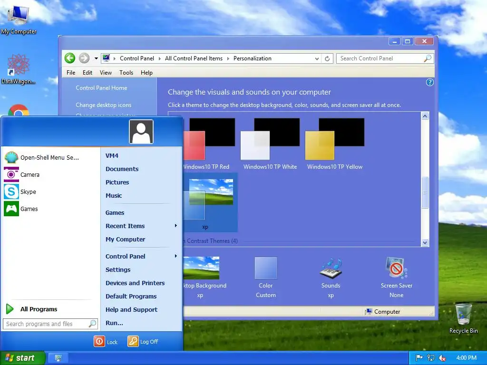Click the theme list scroll down arrow
Screen dimensions: 487x365
(x=425, y=242)
